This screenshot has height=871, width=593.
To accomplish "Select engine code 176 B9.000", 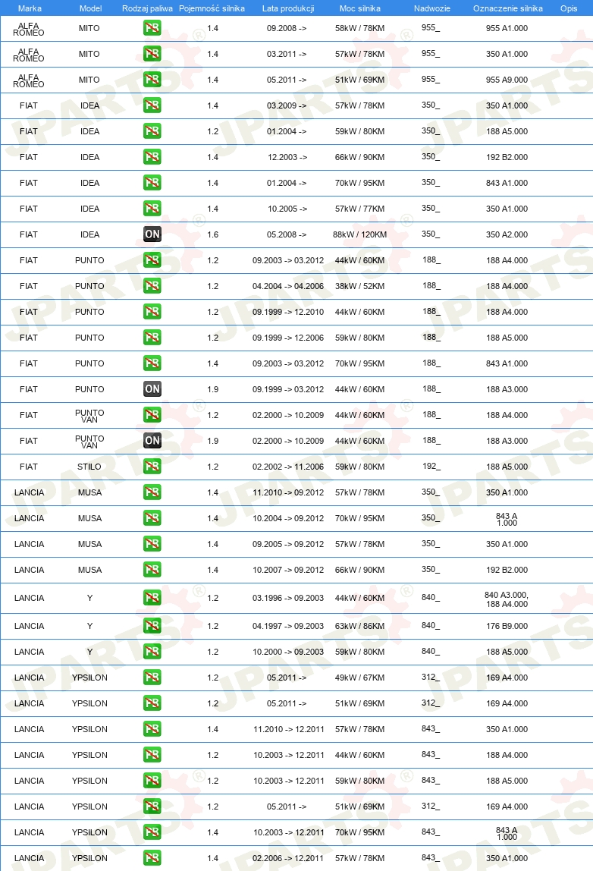I will (507, 625).
